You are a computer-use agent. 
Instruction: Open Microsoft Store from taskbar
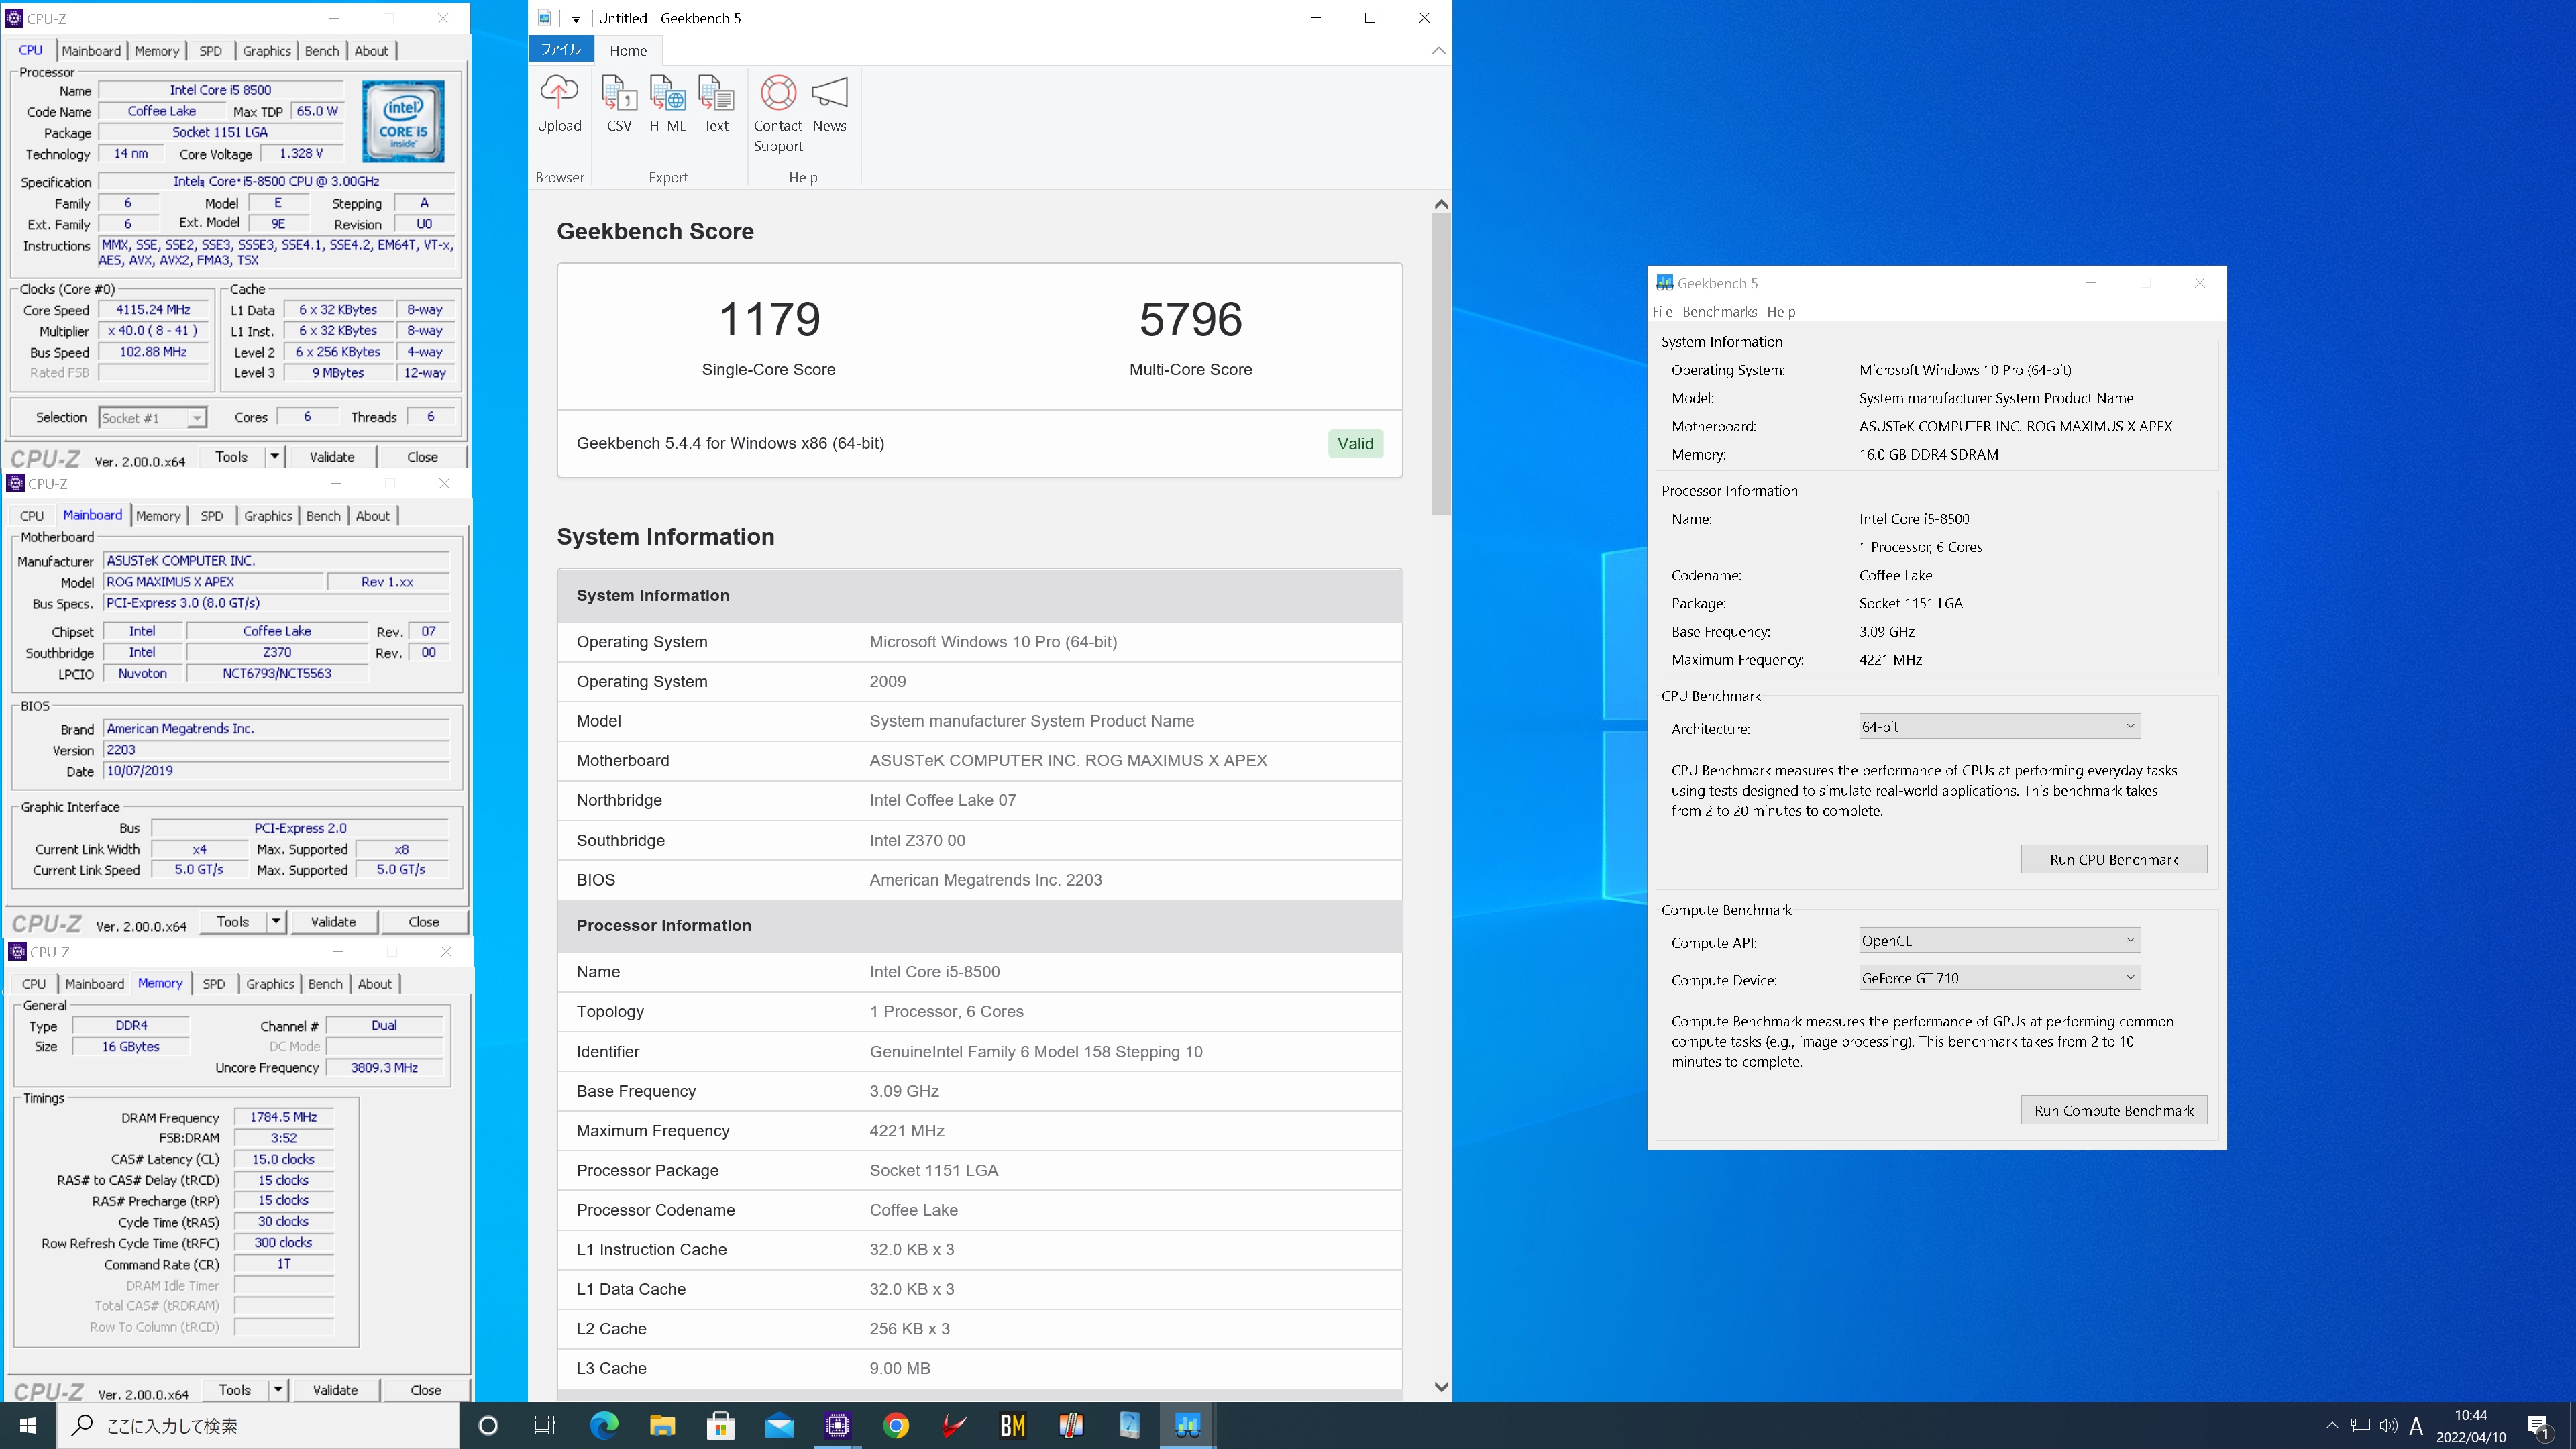click(720, 1425)
